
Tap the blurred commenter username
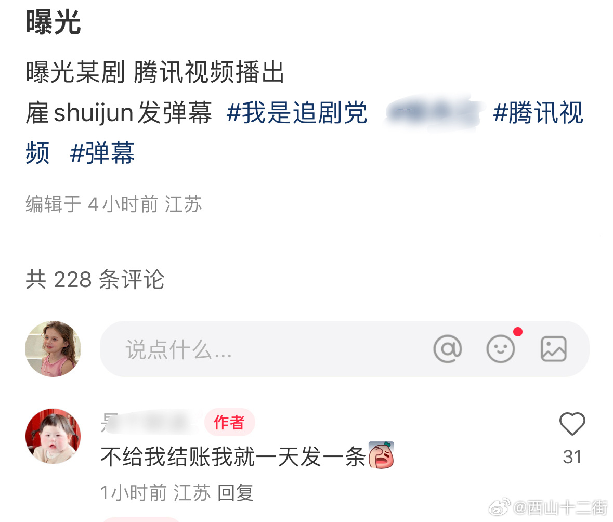(x=150, y=422)
